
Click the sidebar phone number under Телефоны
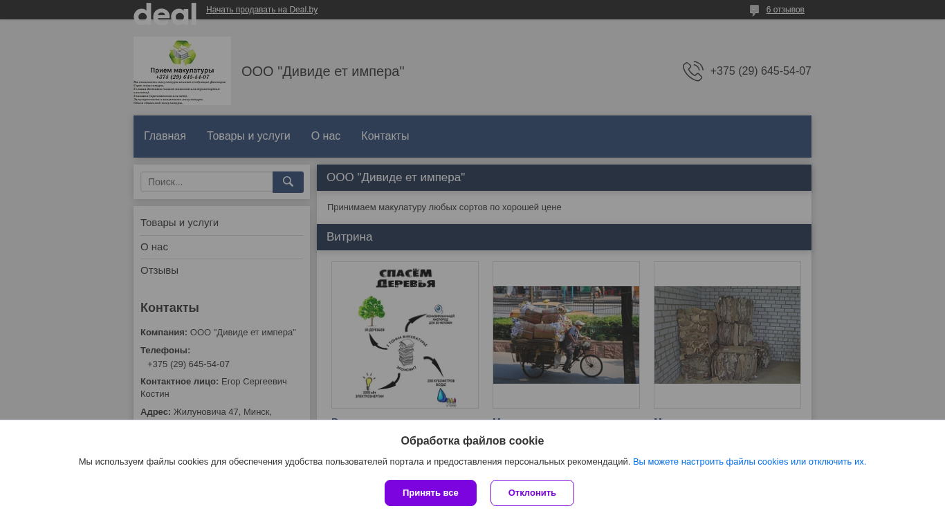click(x=188, y=364)
